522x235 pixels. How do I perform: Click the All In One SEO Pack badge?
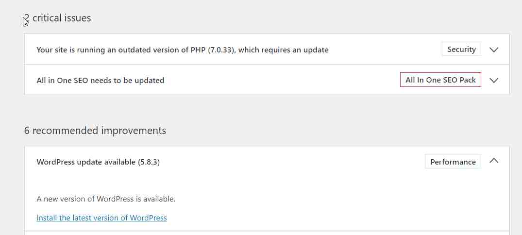coord(440,80)
